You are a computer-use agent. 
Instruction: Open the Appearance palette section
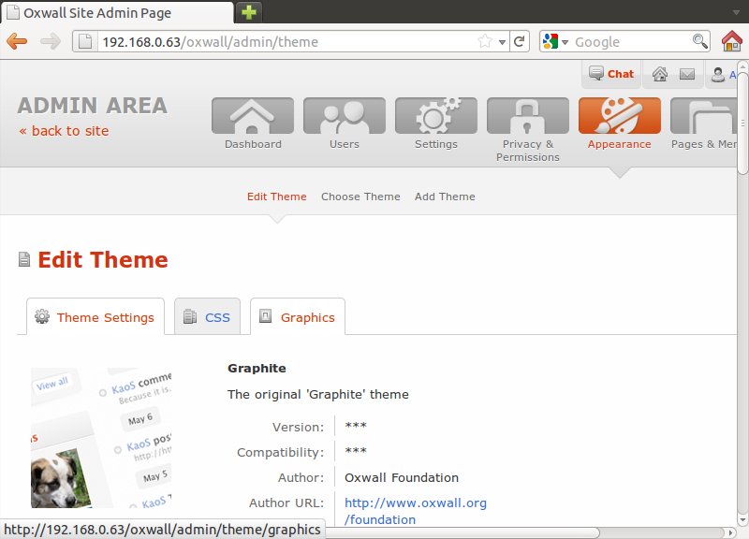[620, 124]
